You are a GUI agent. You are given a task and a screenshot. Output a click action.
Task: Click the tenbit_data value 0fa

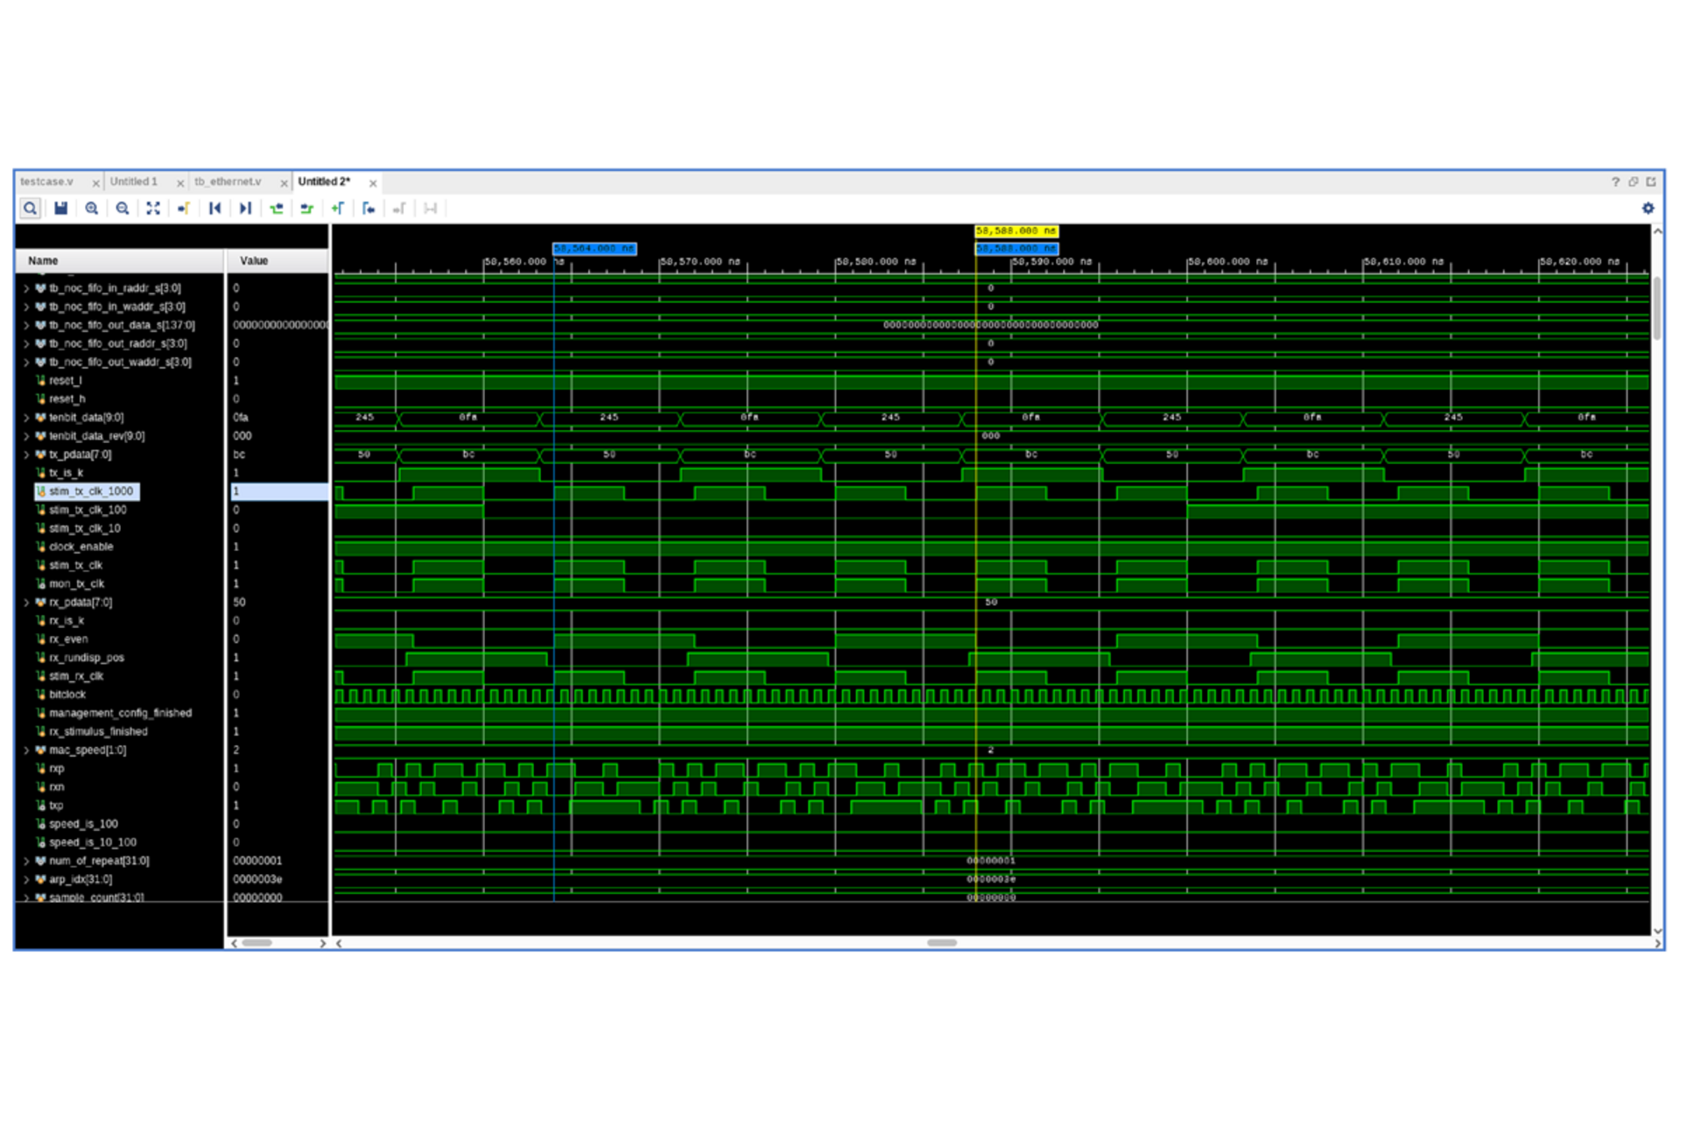[278, 418]
